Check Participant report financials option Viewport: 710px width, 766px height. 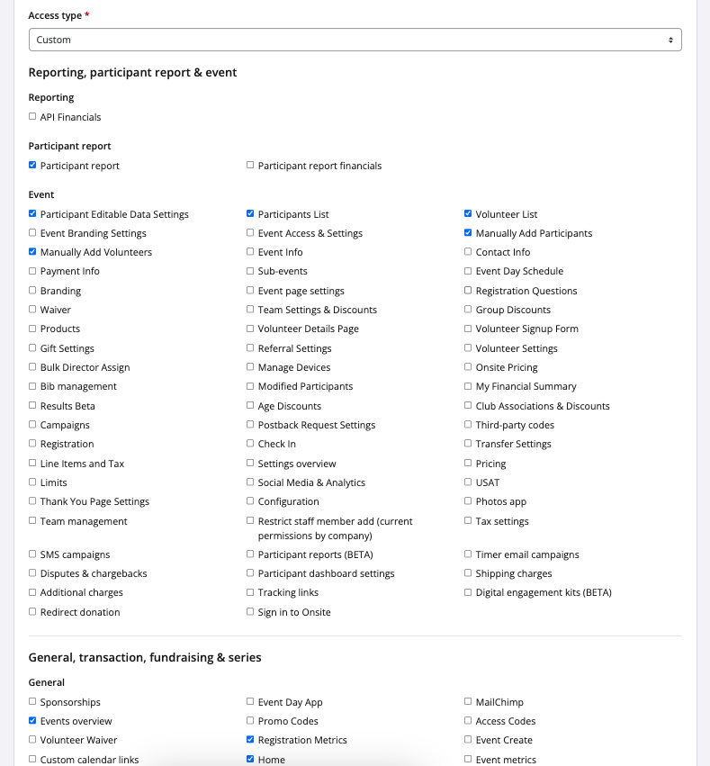pyautogui.click(x=250, y=166)
